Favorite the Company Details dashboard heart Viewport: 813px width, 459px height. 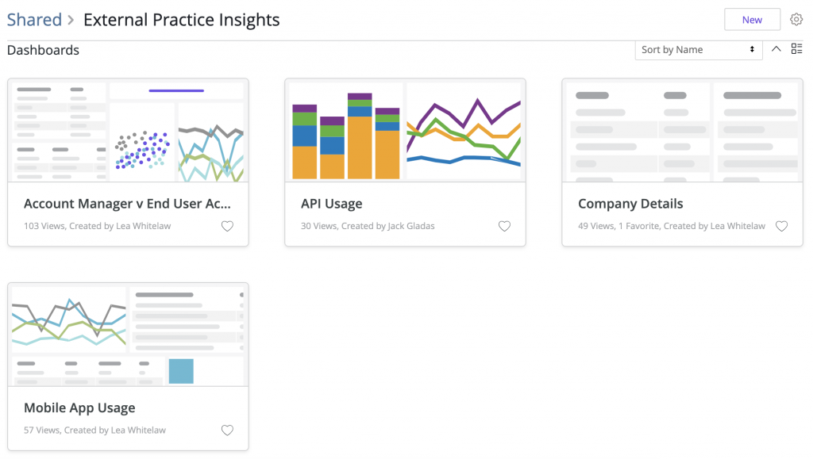(781, 226)
